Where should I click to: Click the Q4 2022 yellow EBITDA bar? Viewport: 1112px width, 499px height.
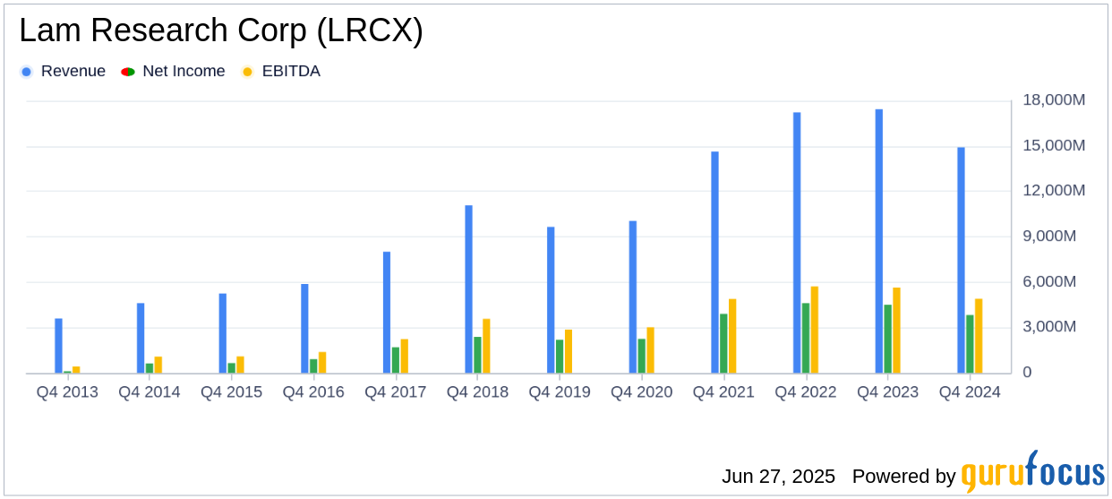[815, 330]
